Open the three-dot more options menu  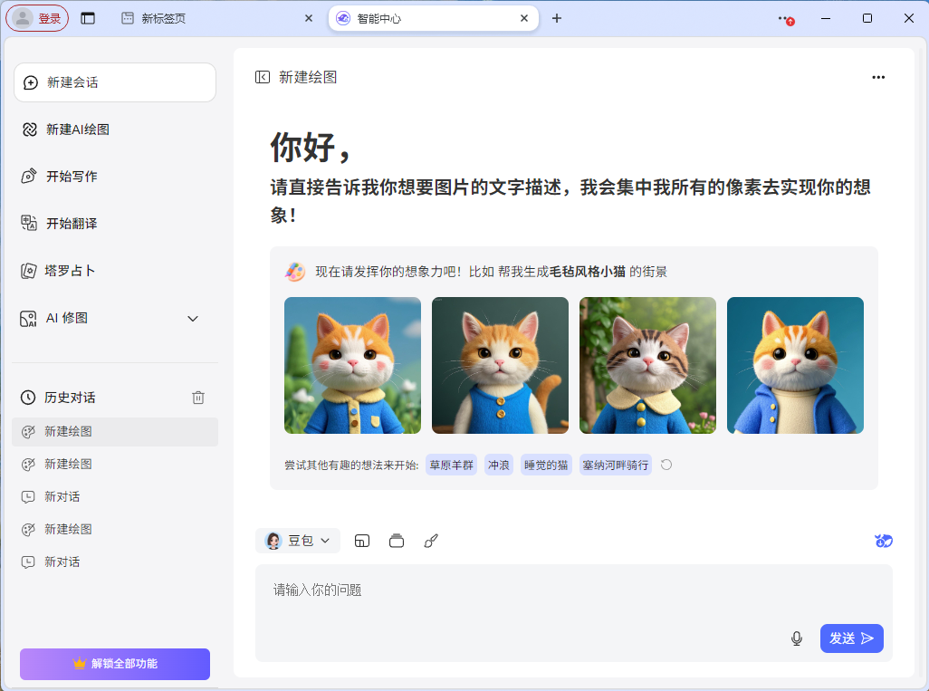(877, 78)
